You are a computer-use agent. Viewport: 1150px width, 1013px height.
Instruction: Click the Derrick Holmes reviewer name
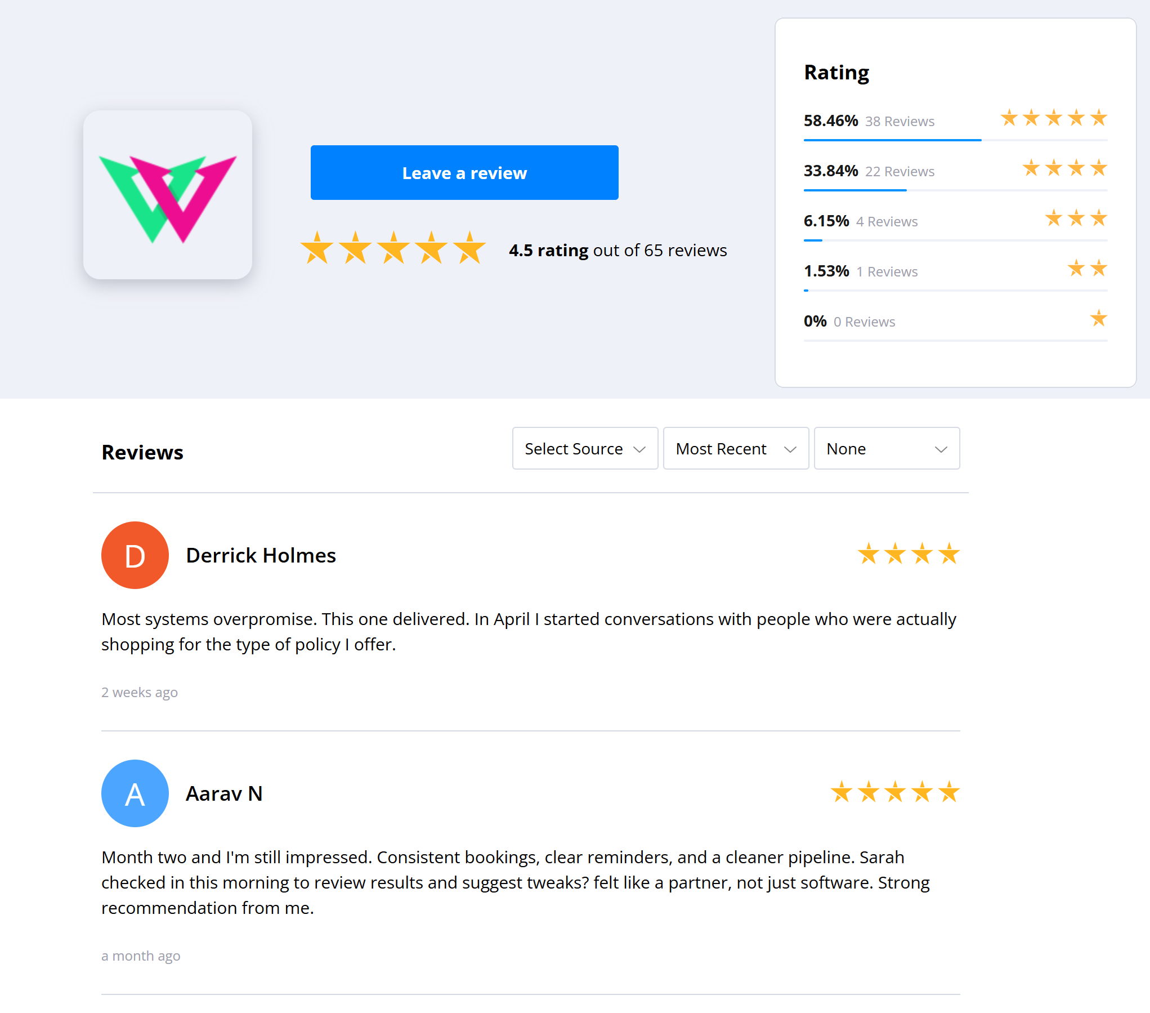coord(261,555)
